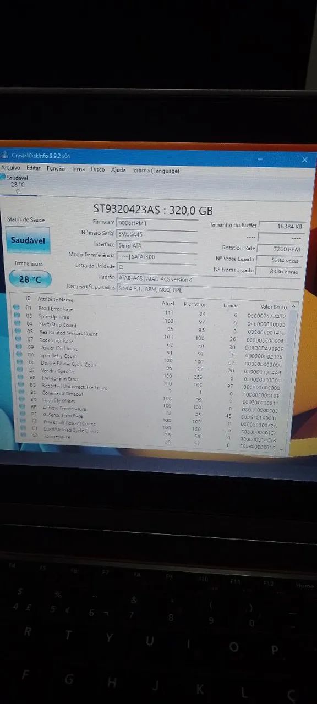
Task: Click the Valor Bruto column header
Action: pyautogui.click(x=273, y=306)
